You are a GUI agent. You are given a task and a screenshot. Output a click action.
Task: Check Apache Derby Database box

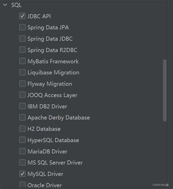[x=22, y=118]
